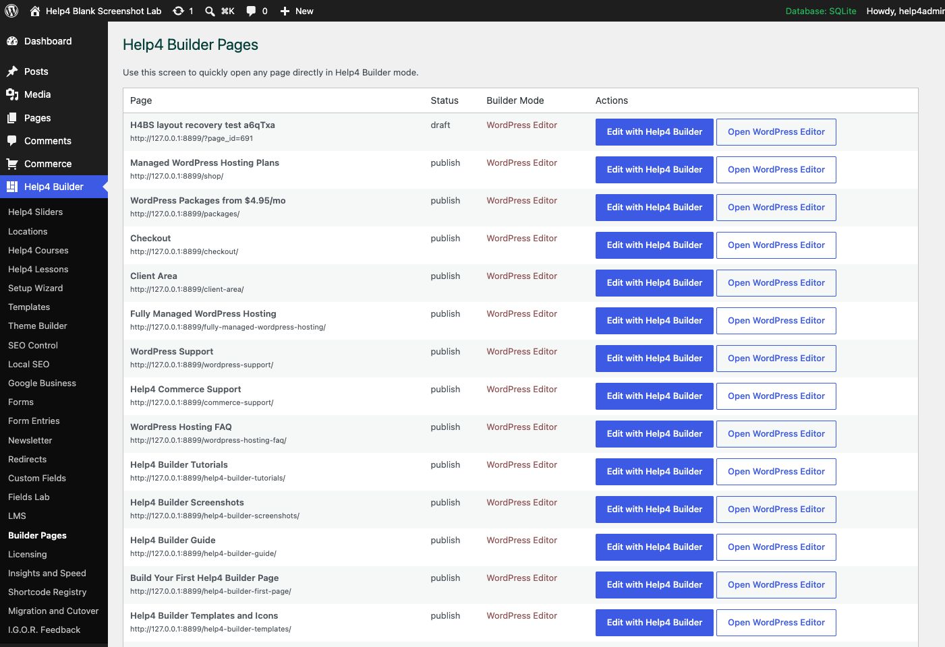Click the updates refresh icon
Image resolution: width=945 pixels, height=647 pixels.
[x=178, y=11]
